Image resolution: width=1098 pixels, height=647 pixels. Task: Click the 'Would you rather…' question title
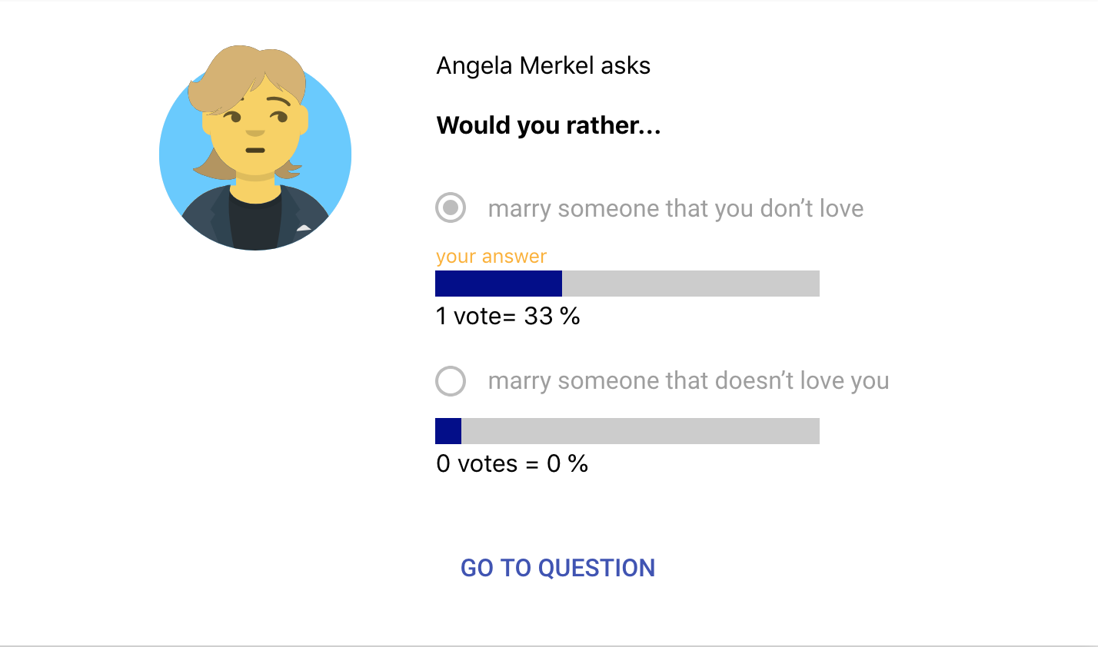(x=548, y=125)
